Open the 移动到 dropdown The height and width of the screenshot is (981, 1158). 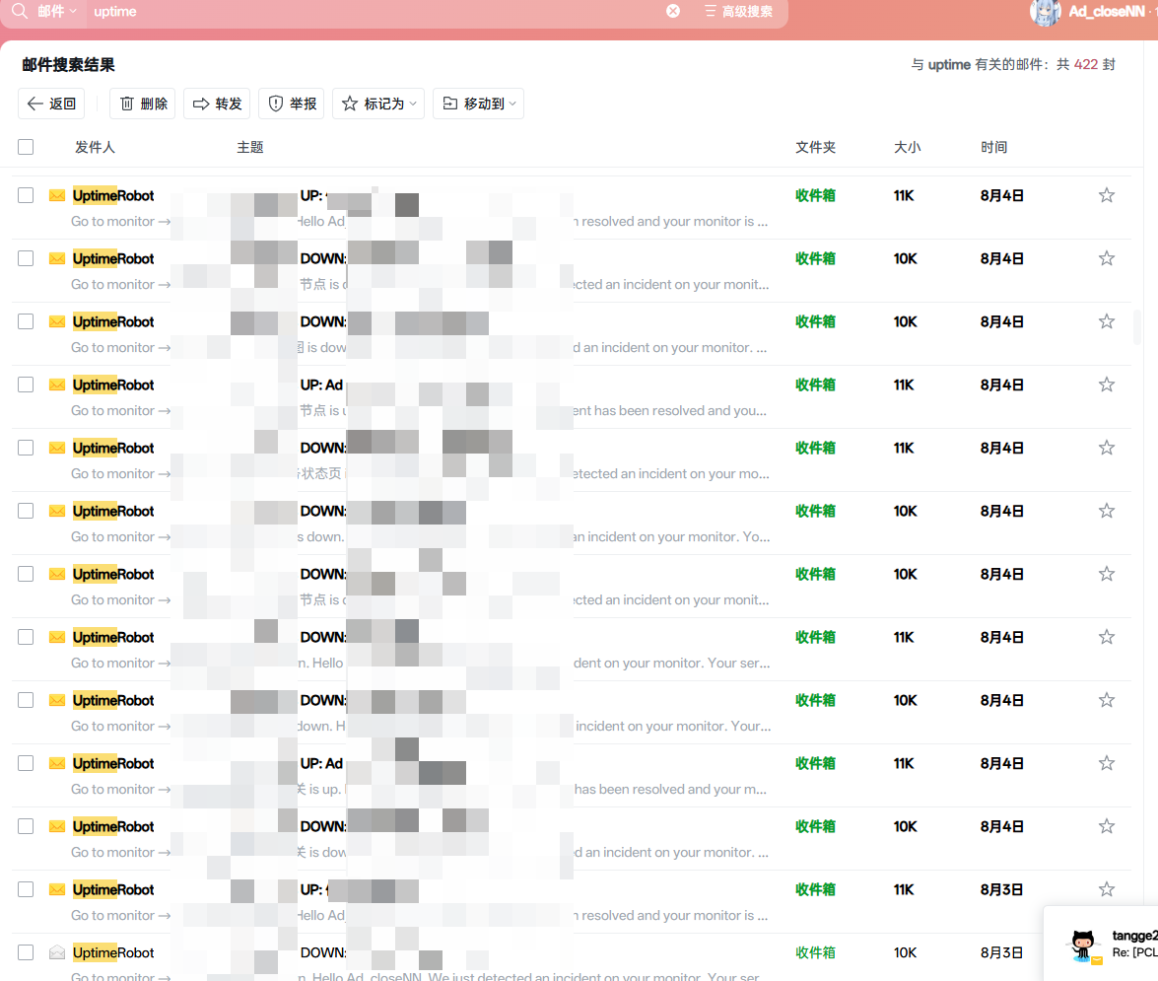tap(478, 104)
